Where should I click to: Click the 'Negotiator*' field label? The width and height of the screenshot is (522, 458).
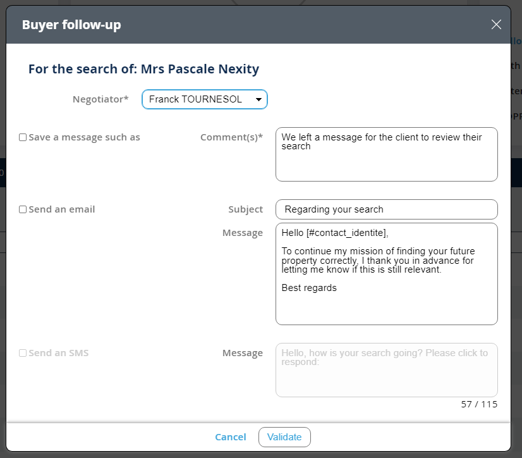click(x=100, y=99)
